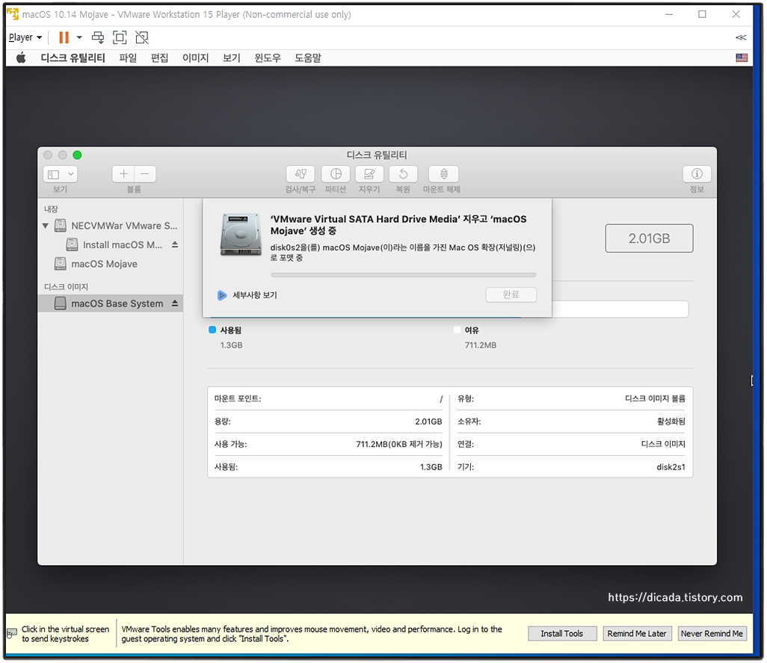Viewport: 767px width, 663px height.
Task: Eject the Install macOS M... volume
Action: pyautogui.click(x=175, y=244)
